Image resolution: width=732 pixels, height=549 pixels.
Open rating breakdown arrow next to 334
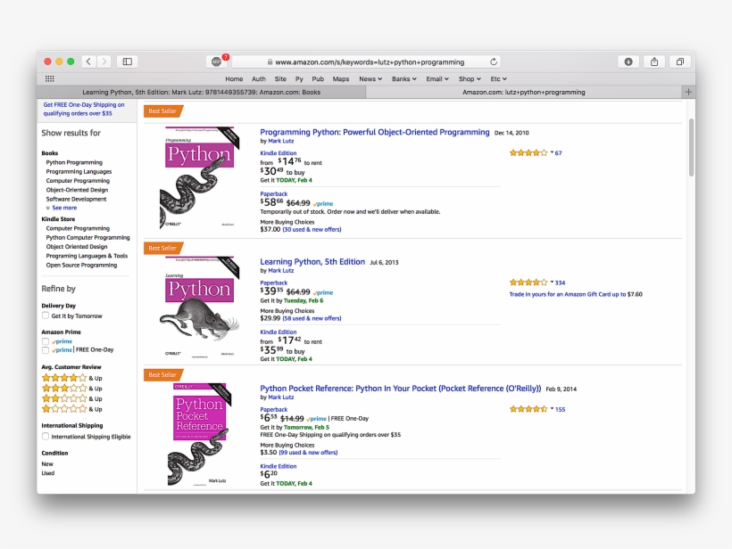click(x=552, y=282)
